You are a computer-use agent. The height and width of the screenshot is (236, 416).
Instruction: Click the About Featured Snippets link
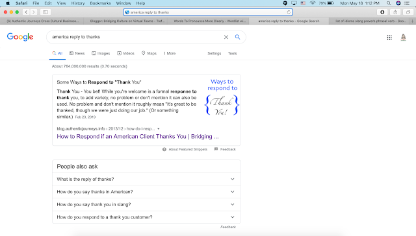(x=188, y=150)
